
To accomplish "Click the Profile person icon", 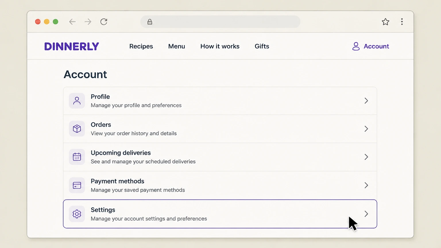I will tap(77, 101).
